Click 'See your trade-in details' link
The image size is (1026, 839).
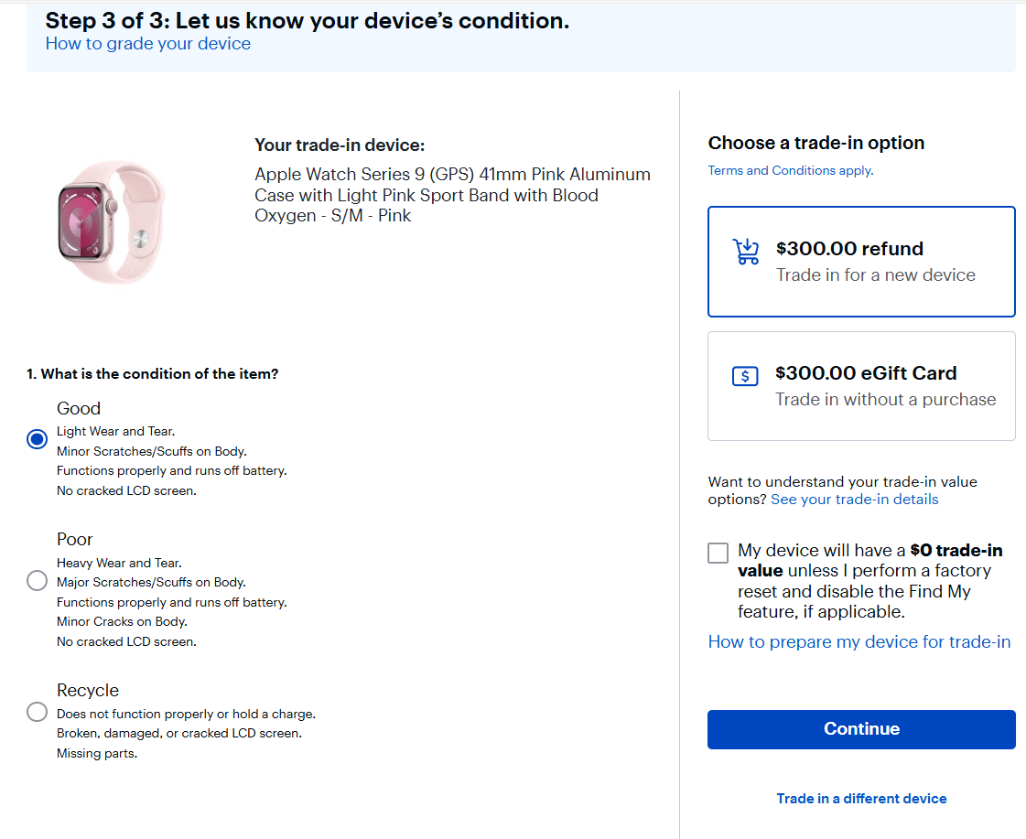(854, 500)
